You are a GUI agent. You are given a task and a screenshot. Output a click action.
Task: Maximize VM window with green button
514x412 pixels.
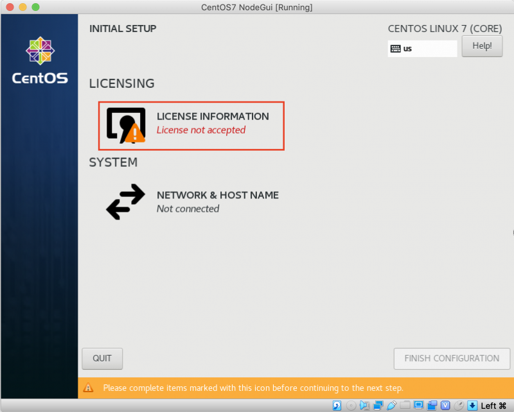35,7
